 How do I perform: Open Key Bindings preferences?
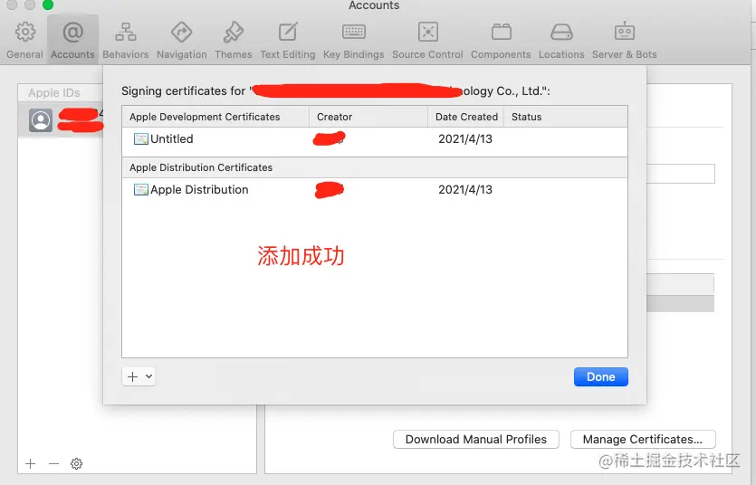tap(353, 41)
